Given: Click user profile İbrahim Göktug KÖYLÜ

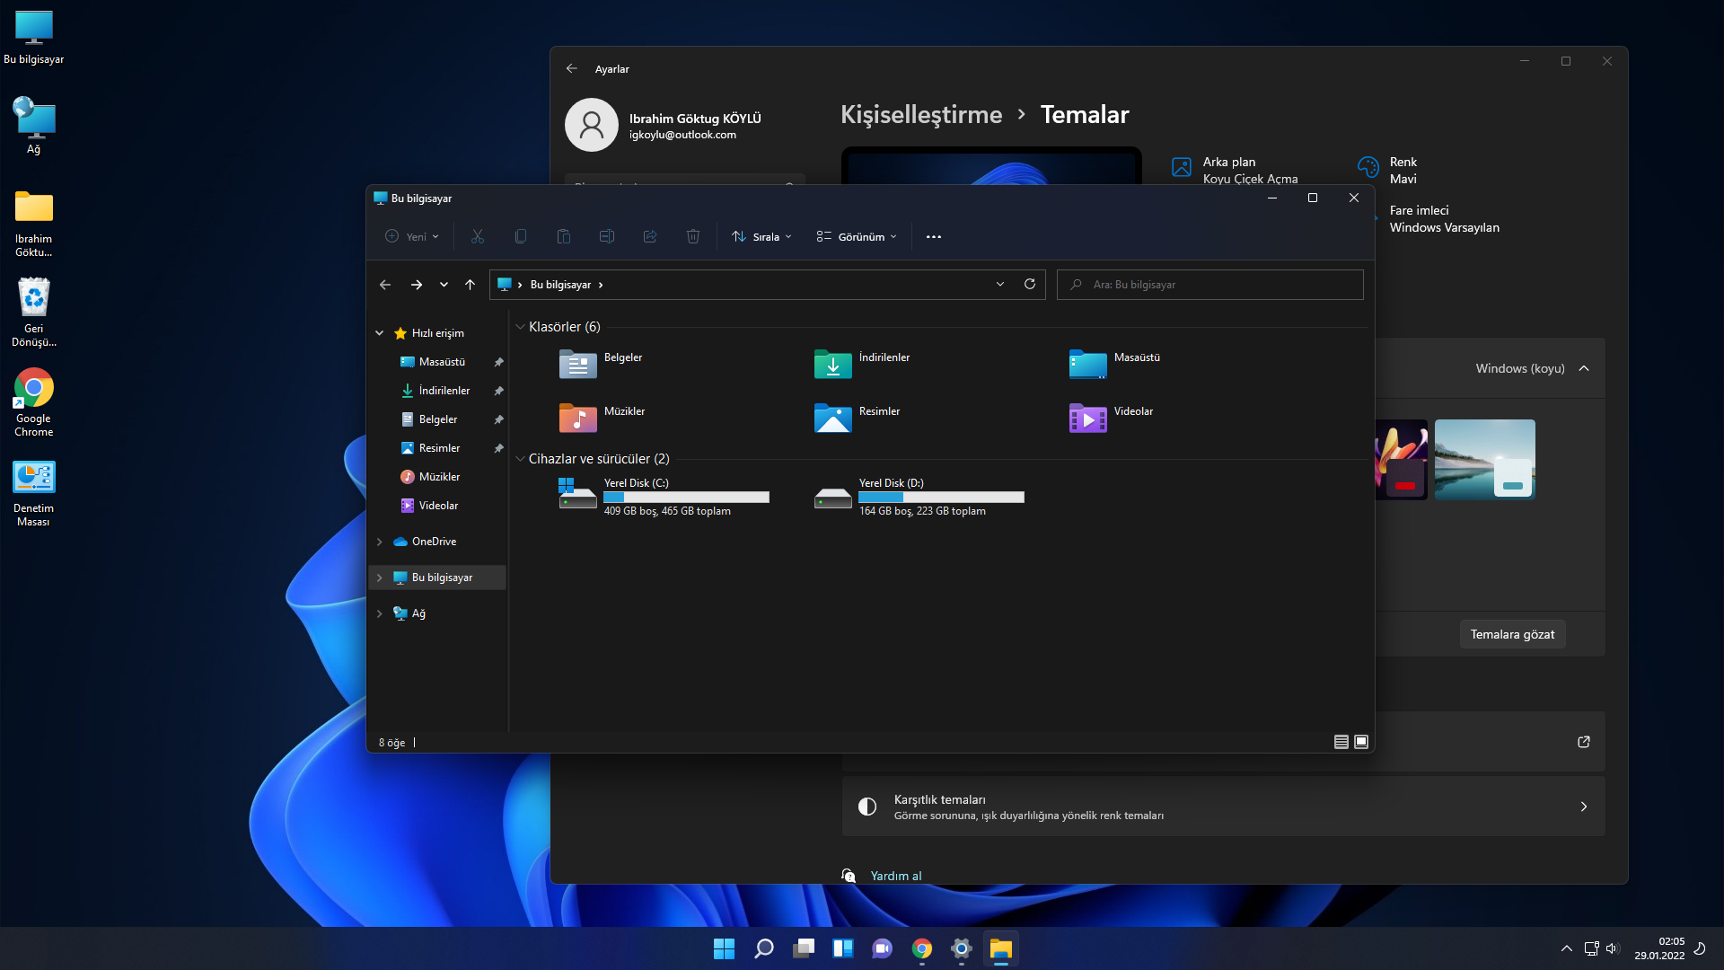Looking at the screenshot, I should 664,126.
